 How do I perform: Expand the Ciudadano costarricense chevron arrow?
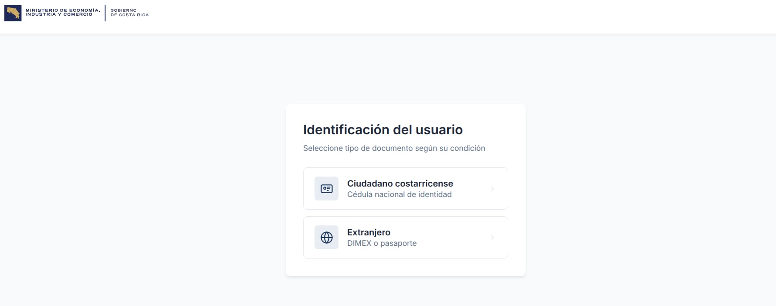pos(492,189)
